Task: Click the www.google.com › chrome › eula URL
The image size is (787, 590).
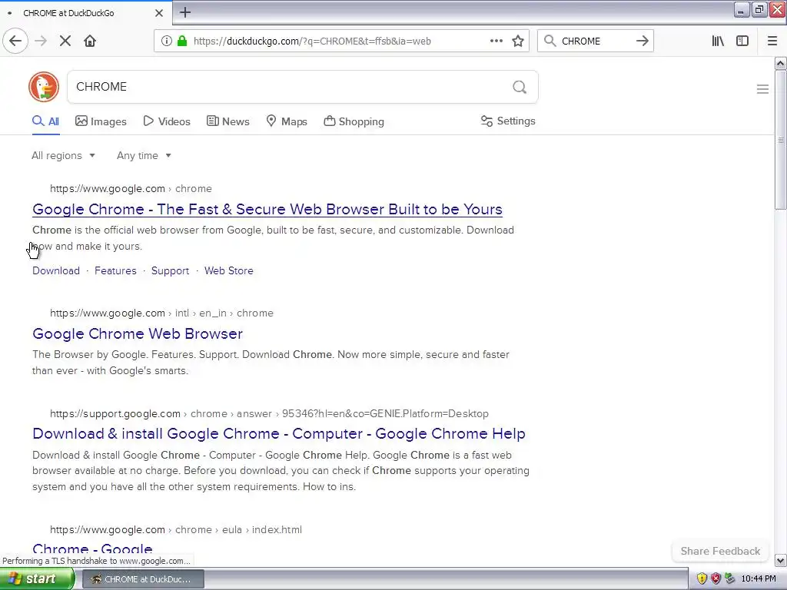Action: click(x=176, y=530)
